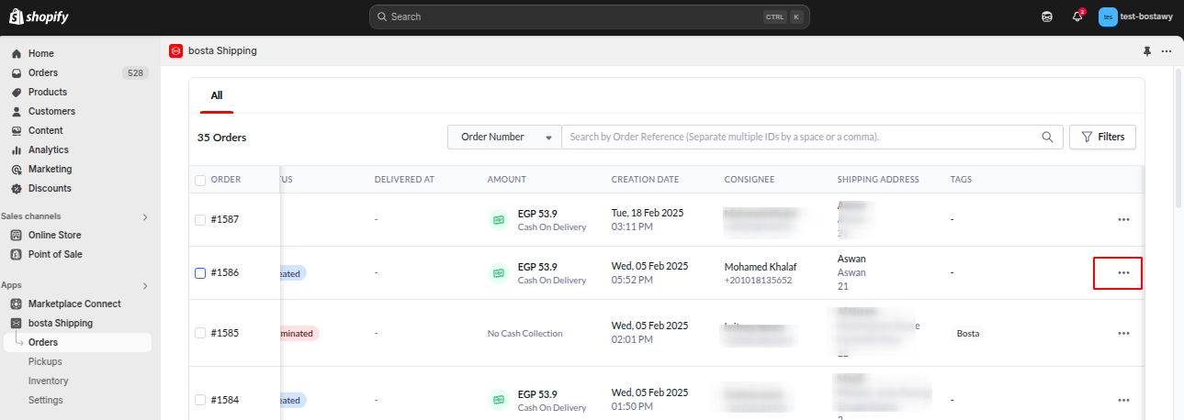Open actions menu for order #1585

pyautogui.click(x=1123, y=333)
